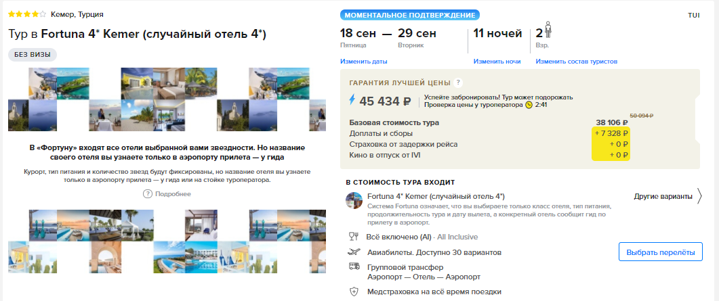Viewport: 719px width, 301px height.
Task: Click the question mark icon beside Подробнее
Action: click(148, 194)
